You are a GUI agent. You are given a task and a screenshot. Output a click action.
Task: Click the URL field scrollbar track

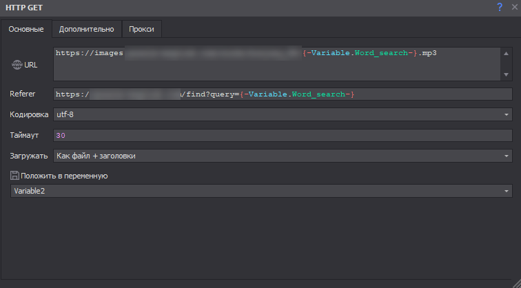point(507,63)
